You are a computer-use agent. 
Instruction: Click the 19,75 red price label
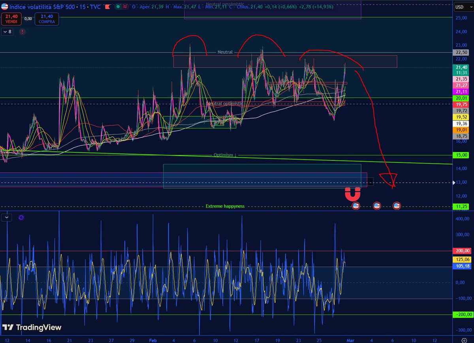(x=461, y=105)
